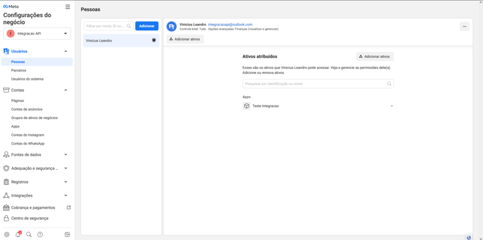Select Vinicius Leandro in the people list

[x=121, y=41]
